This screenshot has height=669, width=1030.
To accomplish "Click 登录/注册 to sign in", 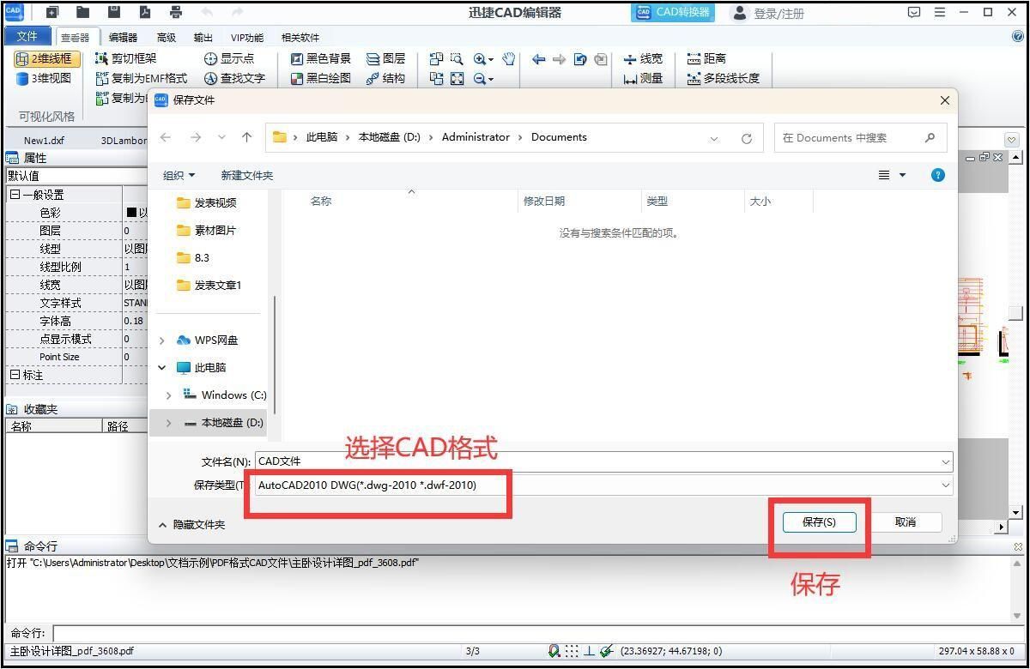I will 769,13.
